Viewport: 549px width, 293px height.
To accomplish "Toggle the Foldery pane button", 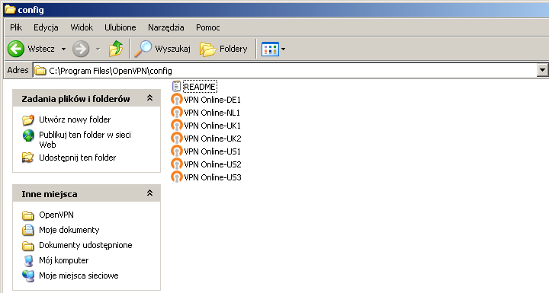I will click(x=223, y=49).
